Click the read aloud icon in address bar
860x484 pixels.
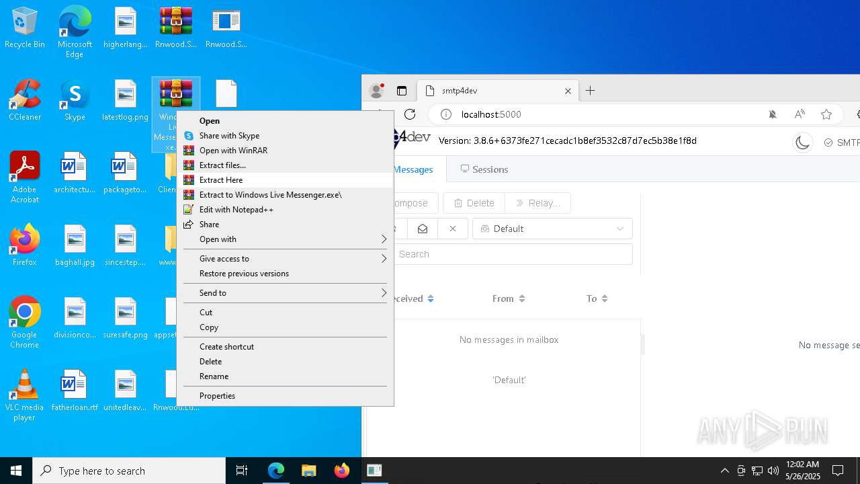click(800, 114)
